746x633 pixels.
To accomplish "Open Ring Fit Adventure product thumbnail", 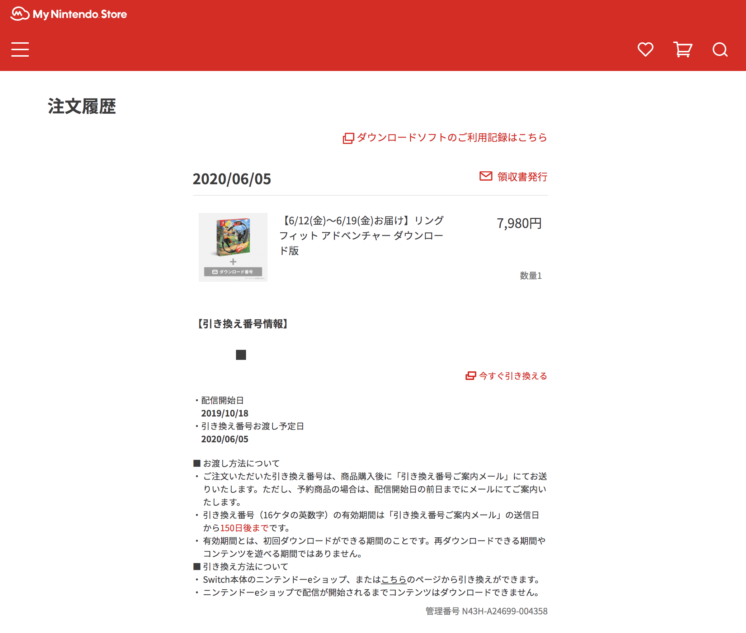I will pos(233,247).
